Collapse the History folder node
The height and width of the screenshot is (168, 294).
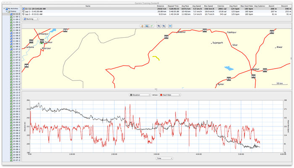coord(6,11)
